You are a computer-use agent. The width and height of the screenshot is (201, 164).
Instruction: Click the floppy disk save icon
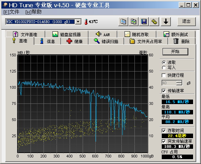pyautogui.click(x=144, y=21)
